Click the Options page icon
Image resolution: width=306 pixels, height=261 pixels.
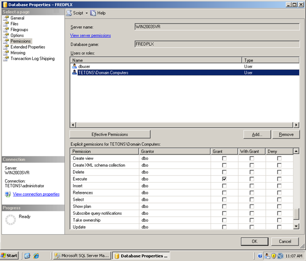tap(6, 35)
